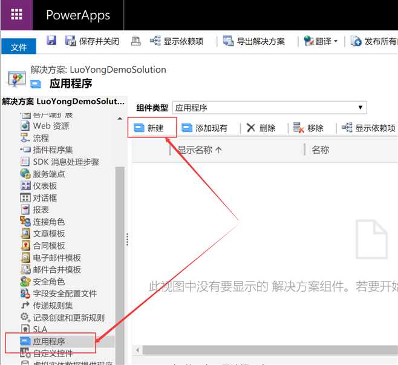
Task: Click 删除 button with X icon
Action: [x=261, y=128]
